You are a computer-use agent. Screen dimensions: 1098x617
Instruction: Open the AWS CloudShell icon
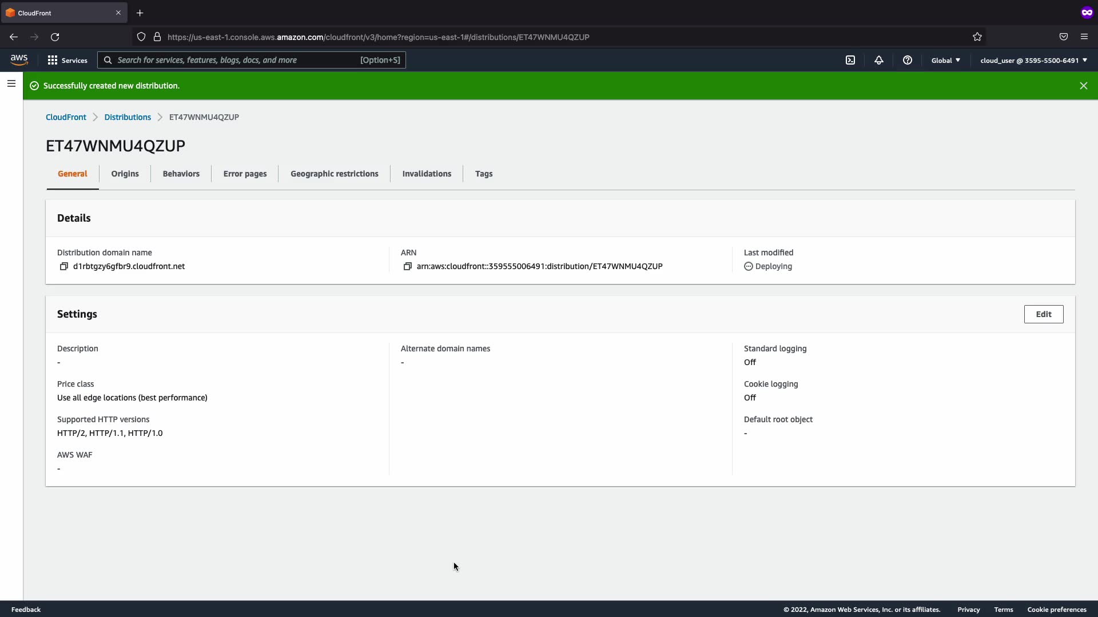pos(850,60)
